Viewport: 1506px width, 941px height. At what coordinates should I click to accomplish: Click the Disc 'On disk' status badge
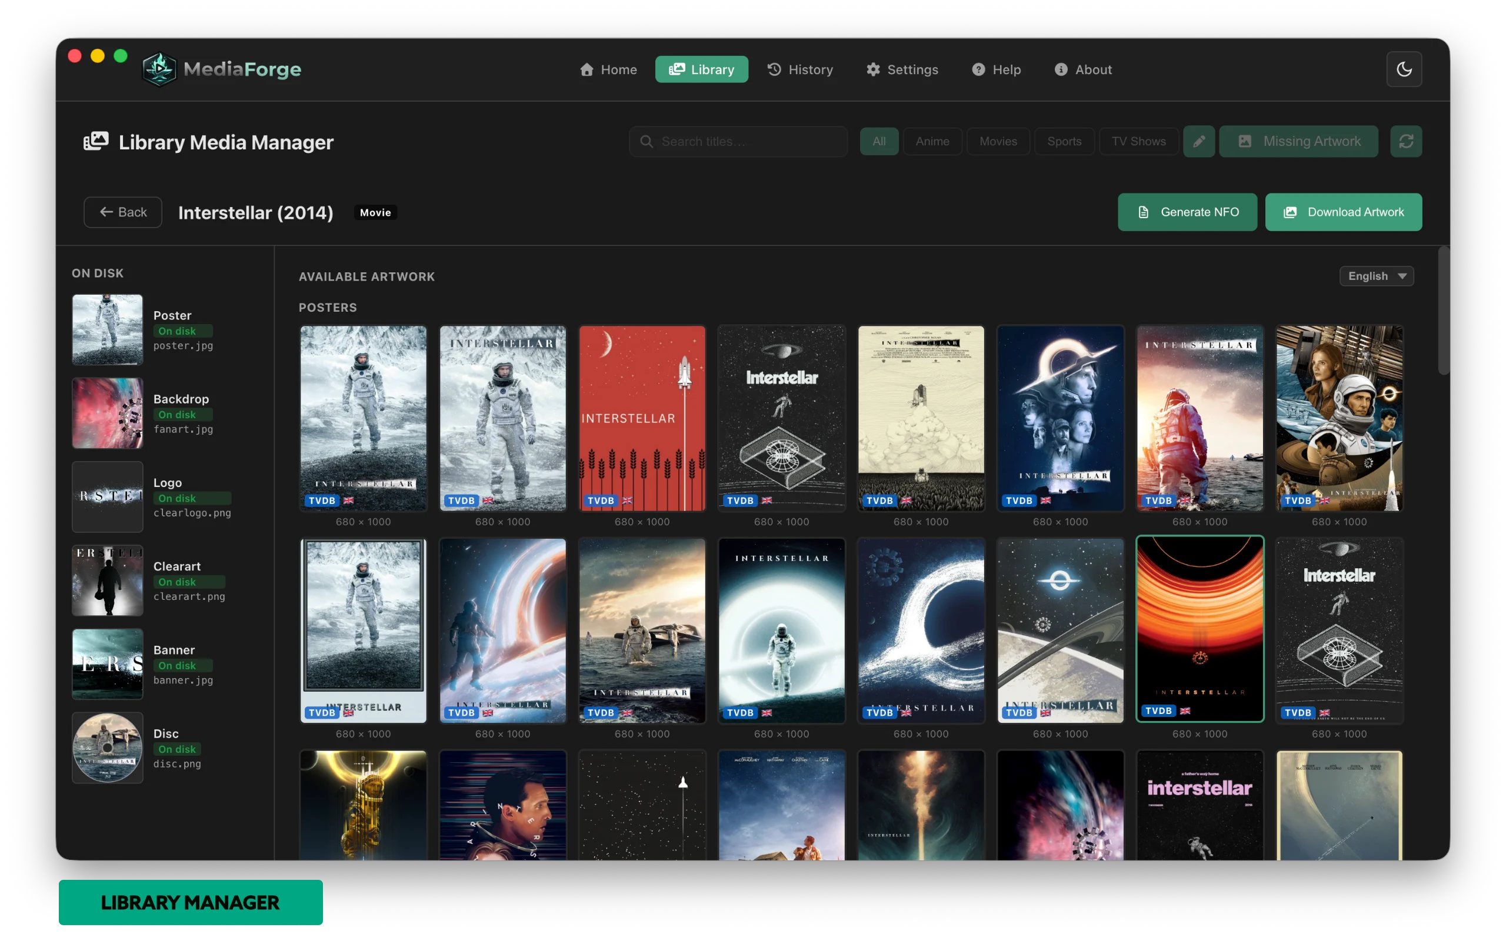point(177,749)
